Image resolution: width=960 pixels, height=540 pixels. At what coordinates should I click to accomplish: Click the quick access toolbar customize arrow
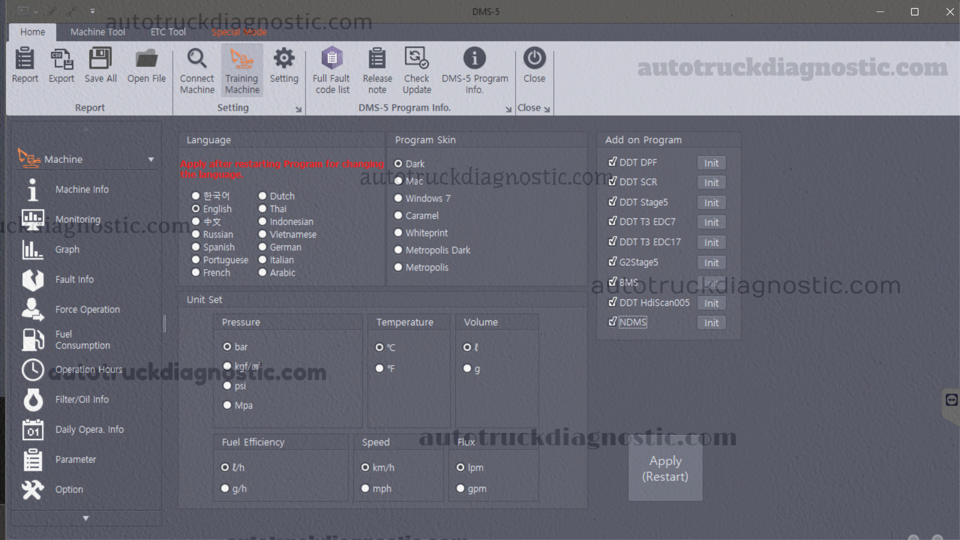pyautogui.click(x=92, y=11)
